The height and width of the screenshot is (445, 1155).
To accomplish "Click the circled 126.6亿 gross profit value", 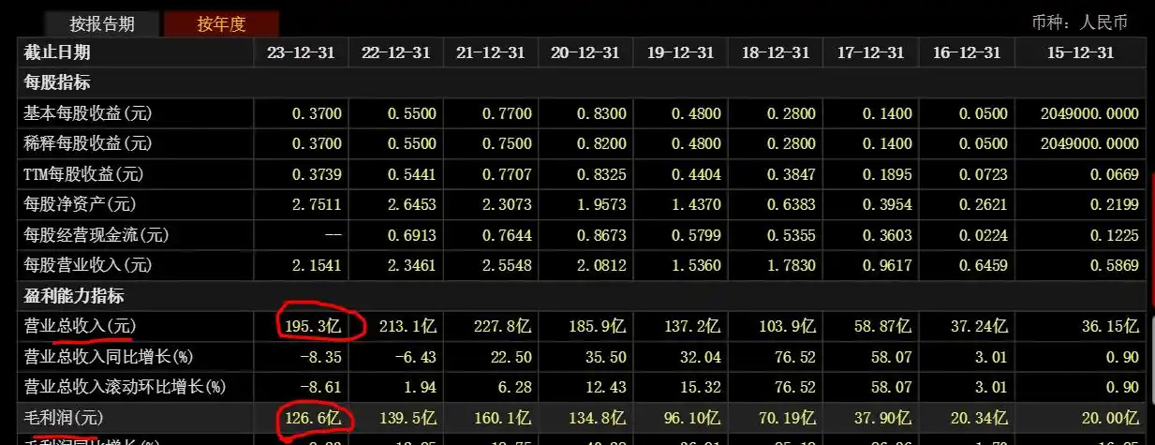I will [x=314, y=418].
